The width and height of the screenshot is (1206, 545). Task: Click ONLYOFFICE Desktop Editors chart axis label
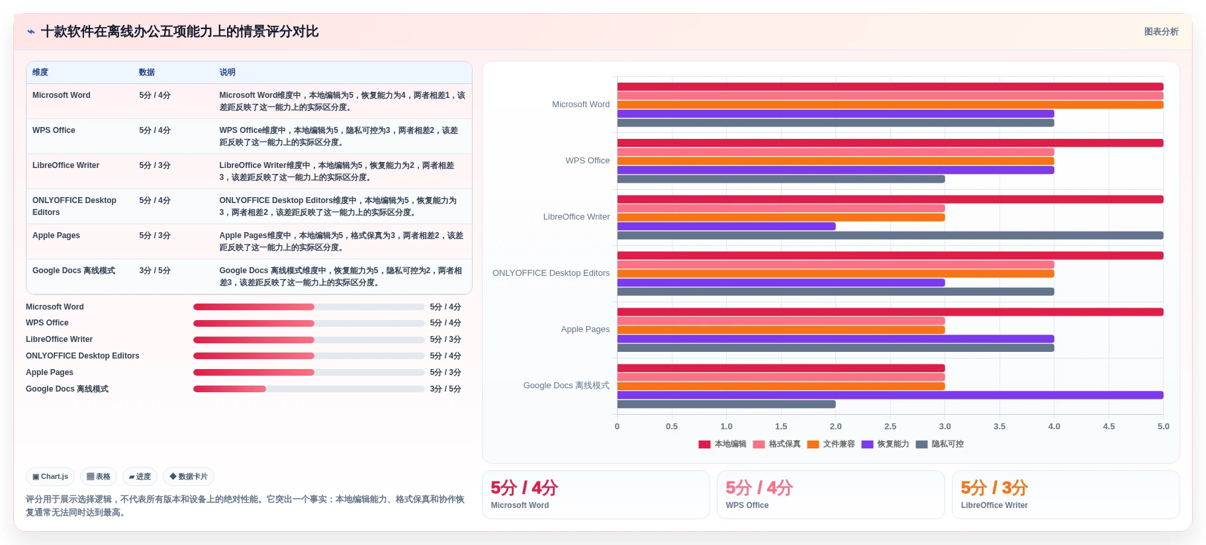tap(551, 273)
